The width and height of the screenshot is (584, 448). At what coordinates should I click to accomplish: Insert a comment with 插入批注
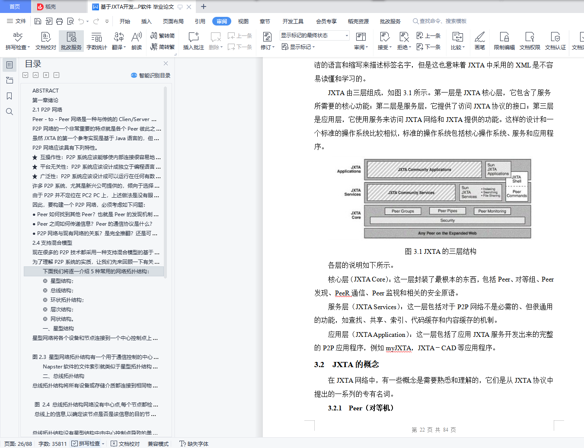194,41
